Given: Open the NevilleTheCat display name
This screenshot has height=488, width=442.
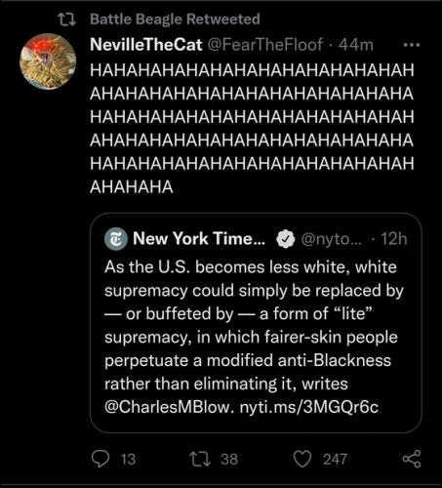Looking at the screenshot, I should tap(146, 44).
